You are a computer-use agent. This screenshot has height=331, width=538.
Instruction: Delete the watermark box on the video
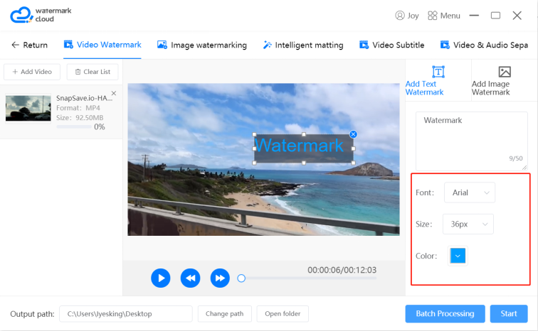[353, 134]
